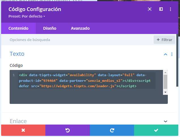Open header three-dots options menu
Image resolution: width=180 pixels, height=137 pixels.
click(x=170, y=9)
